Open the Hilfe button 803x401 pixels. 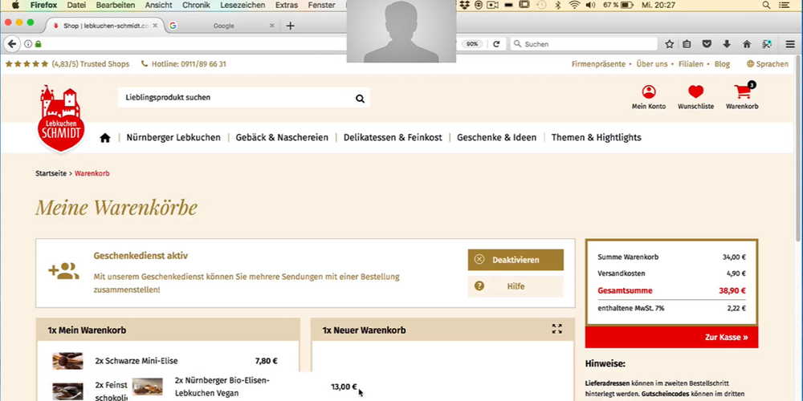516,286
